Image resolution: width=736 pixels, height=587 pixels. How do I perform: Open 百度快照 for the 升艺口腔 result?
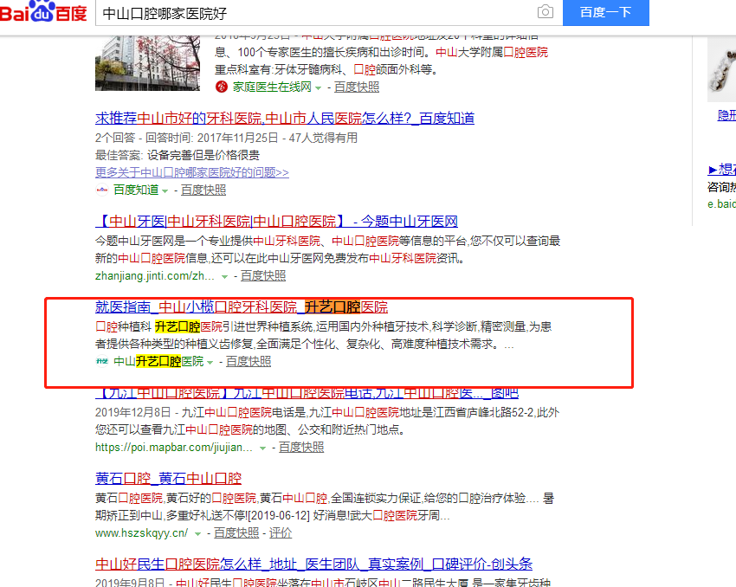(x=249, y=361)
